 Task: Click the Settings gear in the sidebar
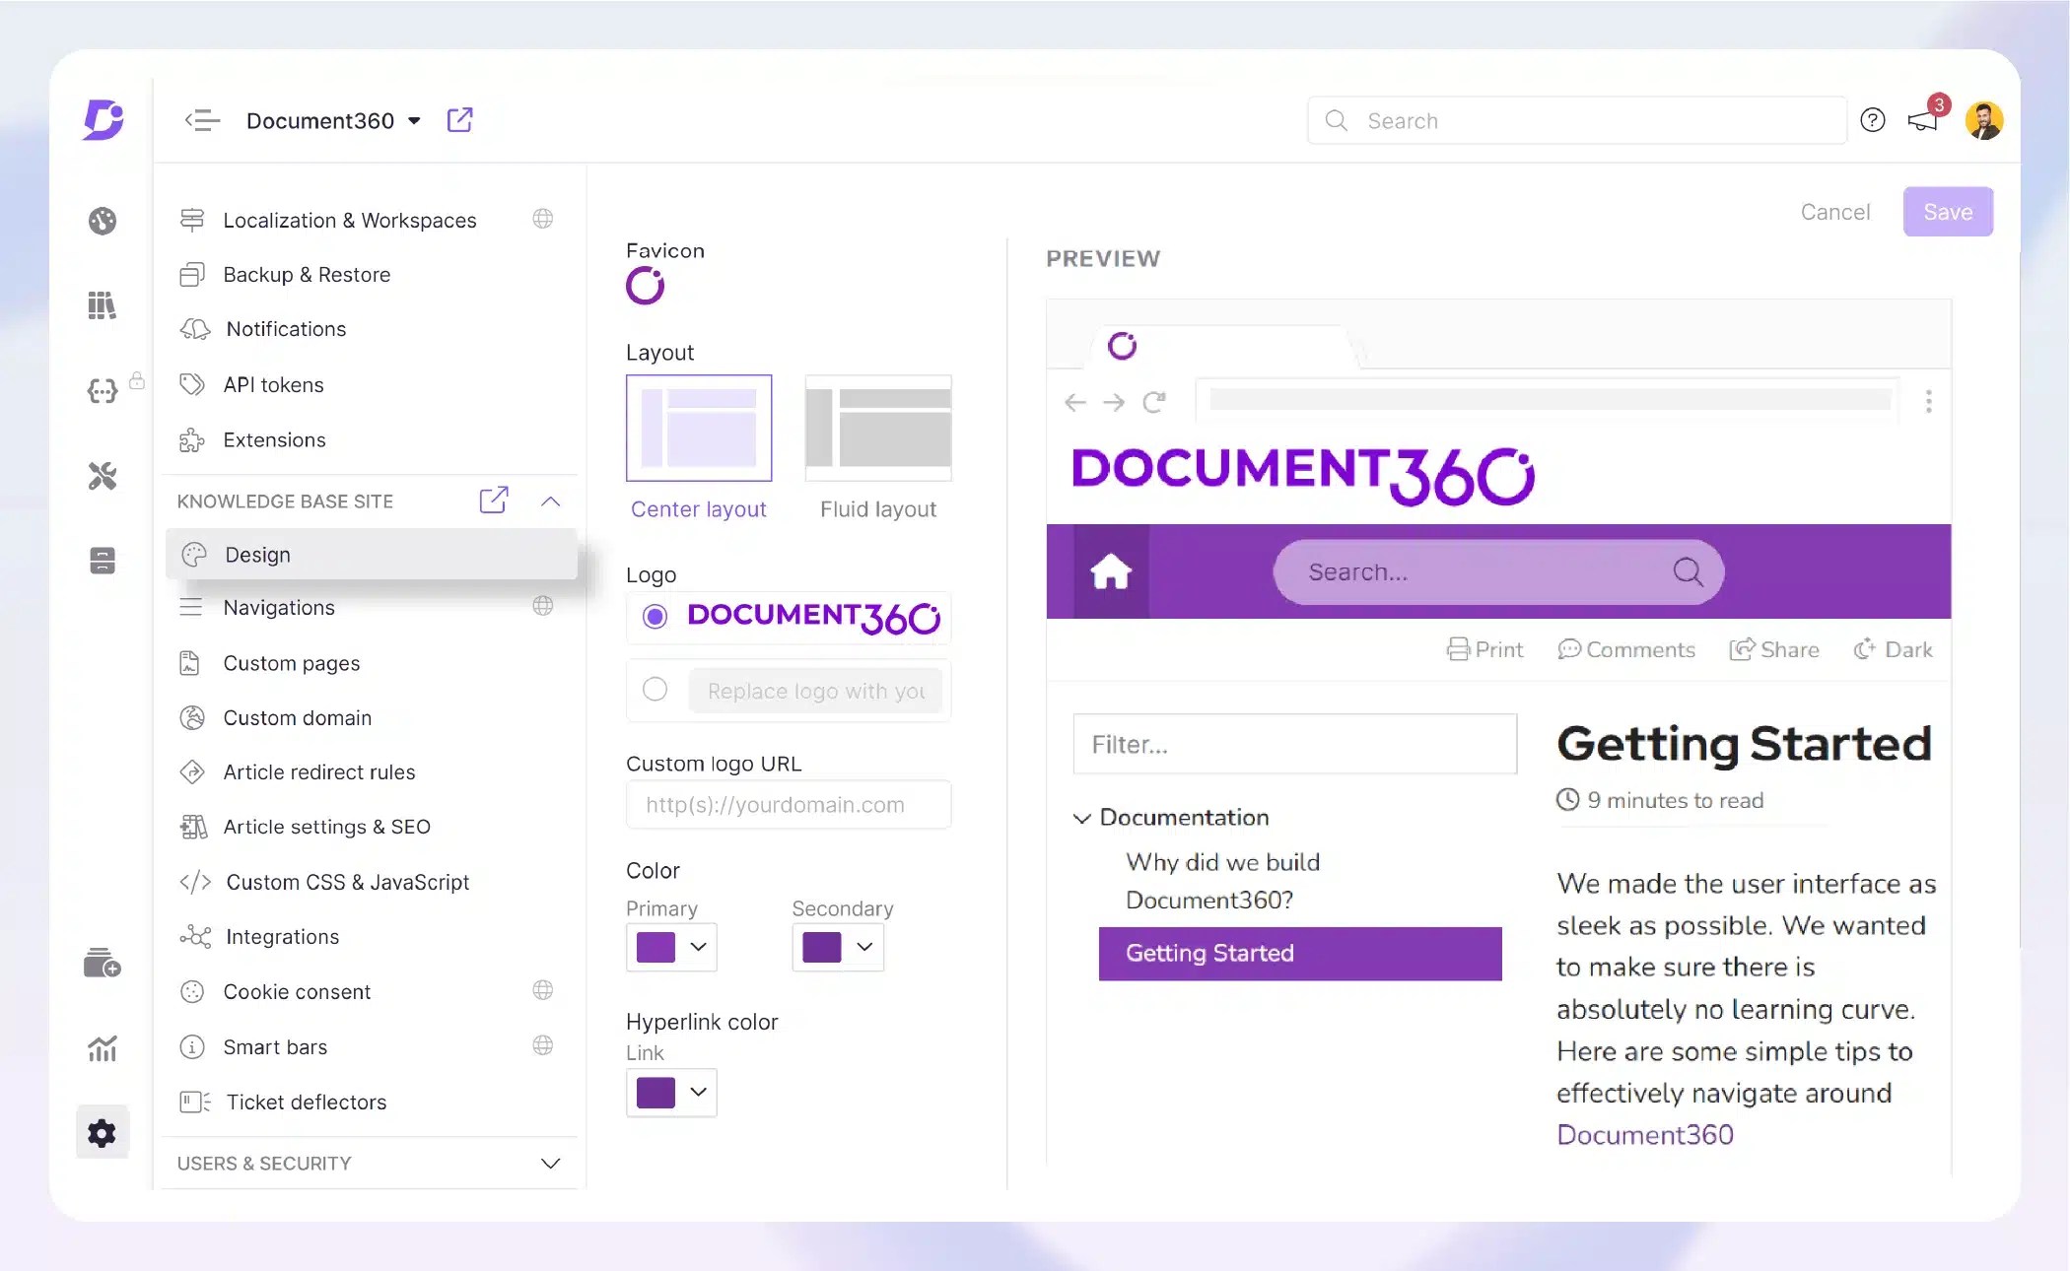[x=102, y=1131]
